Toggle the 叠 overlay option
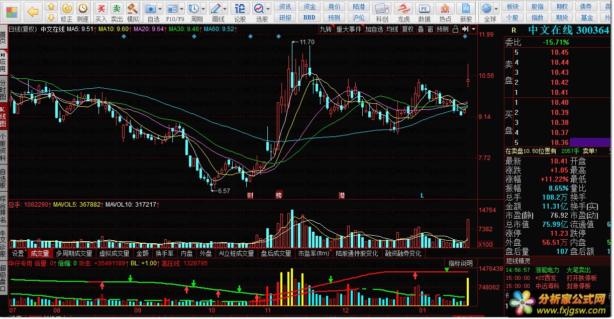Screen dimensions: 614x319 (x=421, y=29)
